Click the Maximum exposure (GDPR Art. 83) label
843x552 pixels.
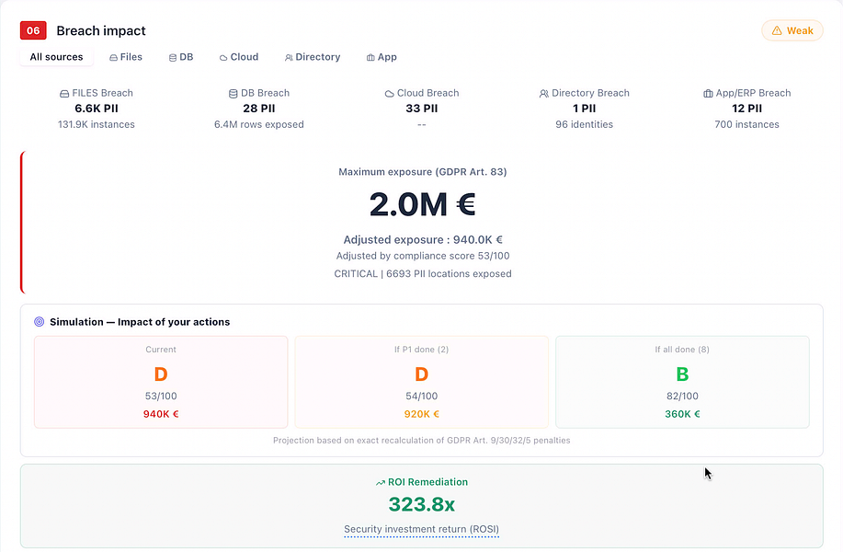coord(423,172)
